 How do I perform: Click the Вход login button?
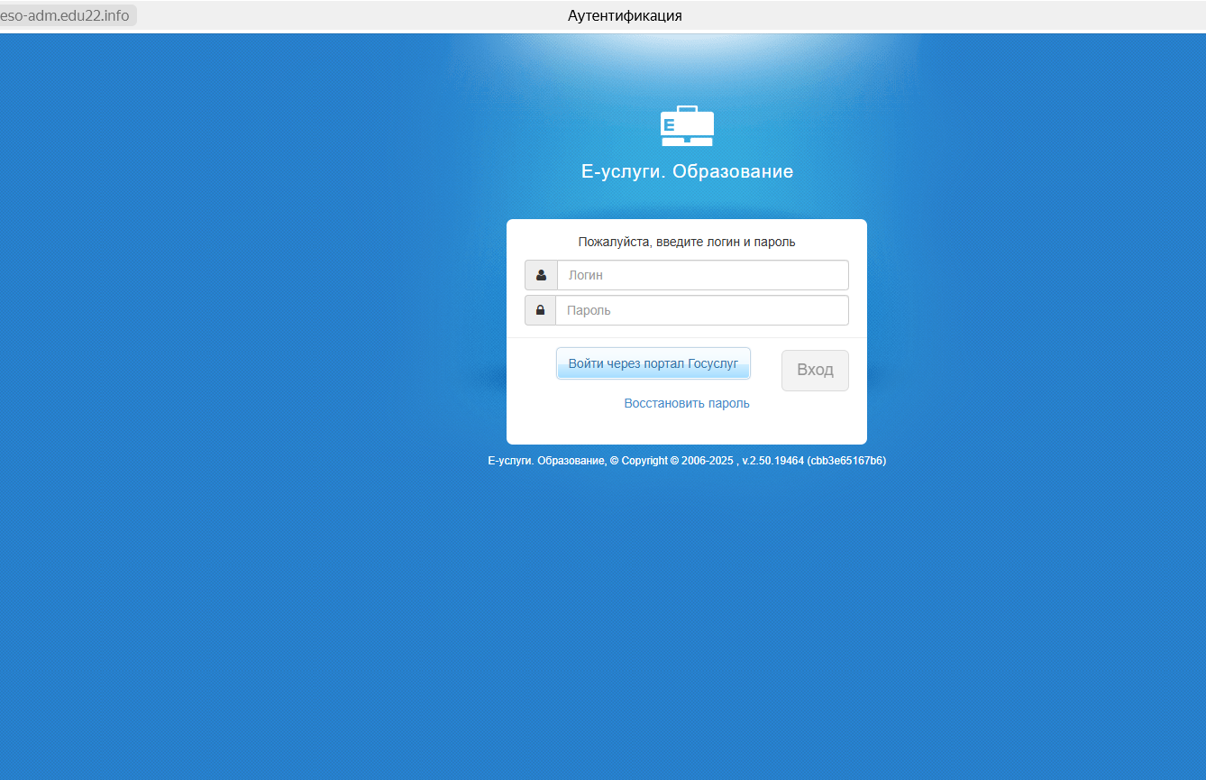pyautogui.click(x=815, y=371)
